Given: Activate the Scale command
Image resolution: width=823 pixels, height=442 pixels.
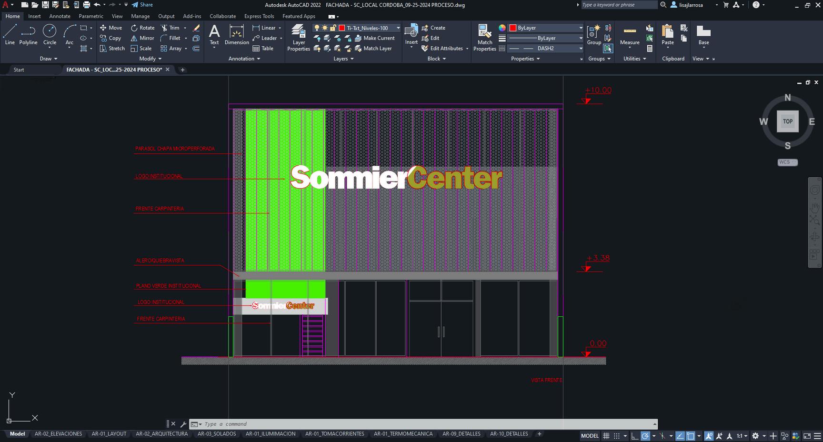Looking at the screenshot, I should pyautogui.click(x=141, y=49).
